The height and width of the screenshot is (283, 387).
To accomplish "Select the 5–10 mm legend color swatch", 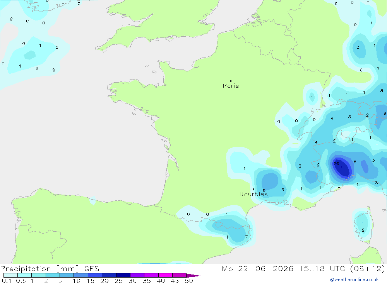I will pos(67,275).
